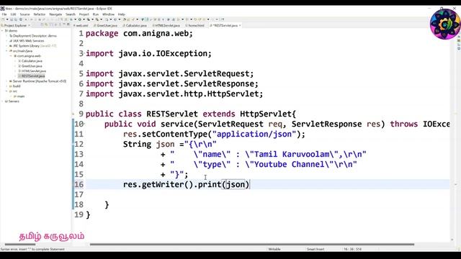Click Collapse All in Project Explorer toolbar
Screen dimensions: 461x259
[42, 25]
